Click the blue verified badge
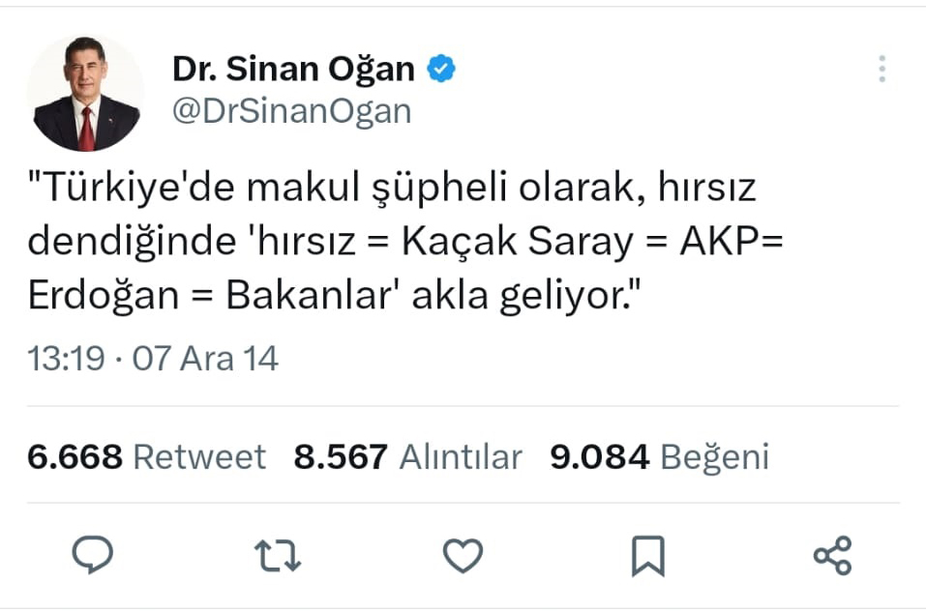 442,70
